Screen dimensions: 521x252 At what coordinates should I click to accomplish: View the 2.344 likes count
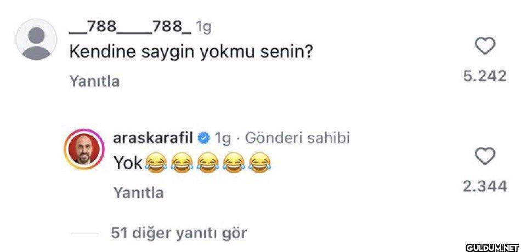pos(485,186)
